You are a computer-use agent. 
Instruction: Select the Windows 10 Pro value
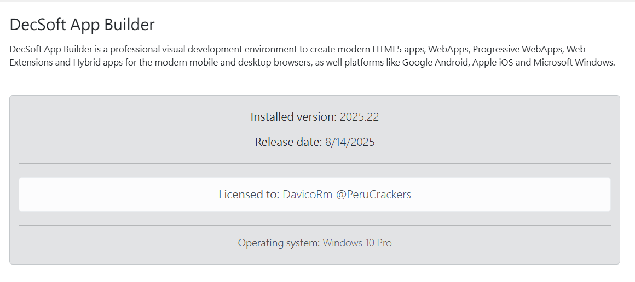(357, 243)
